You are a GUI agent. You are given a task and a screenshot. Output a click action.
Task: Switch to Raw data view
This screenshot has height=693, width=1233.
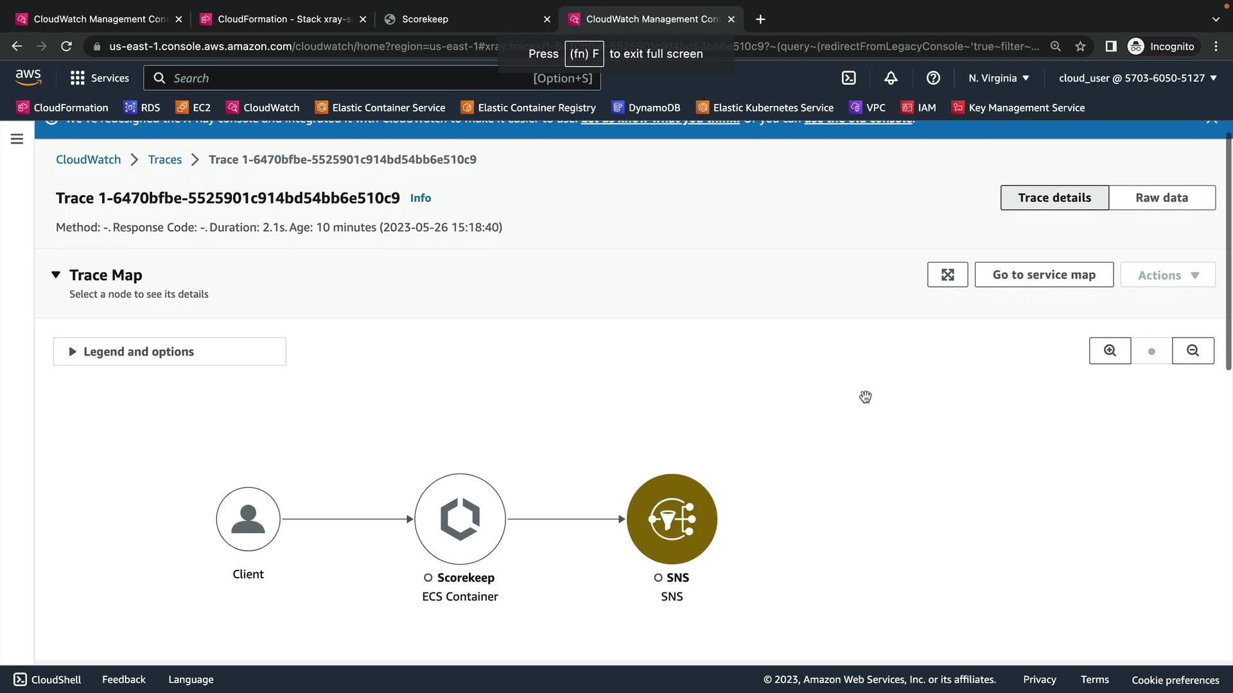[1161, 198]
